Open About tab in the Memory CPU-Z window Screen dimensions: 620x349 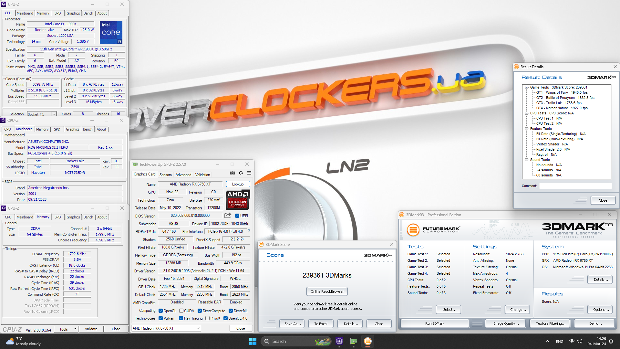102,217
